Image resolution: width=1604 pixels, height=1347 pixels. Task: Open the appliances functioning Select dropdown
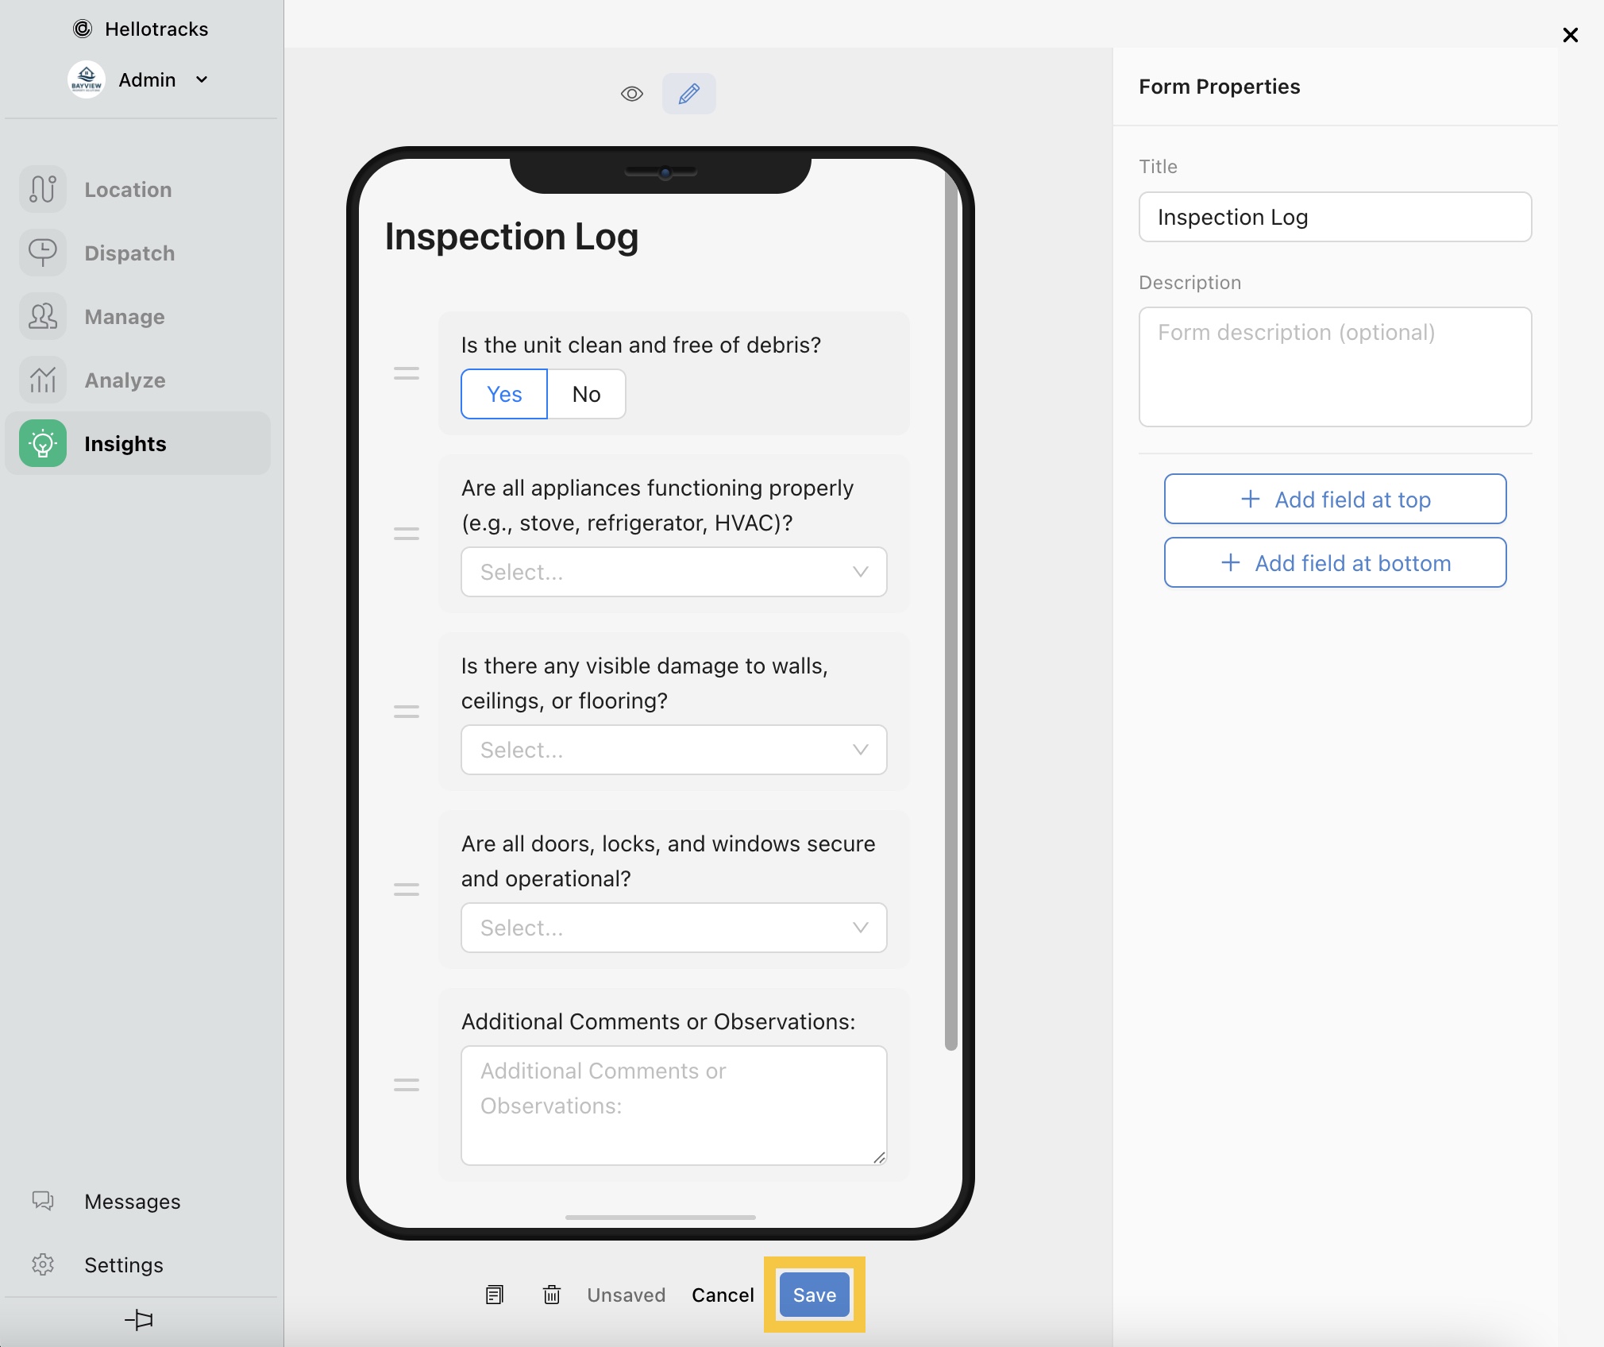(673, 572)
